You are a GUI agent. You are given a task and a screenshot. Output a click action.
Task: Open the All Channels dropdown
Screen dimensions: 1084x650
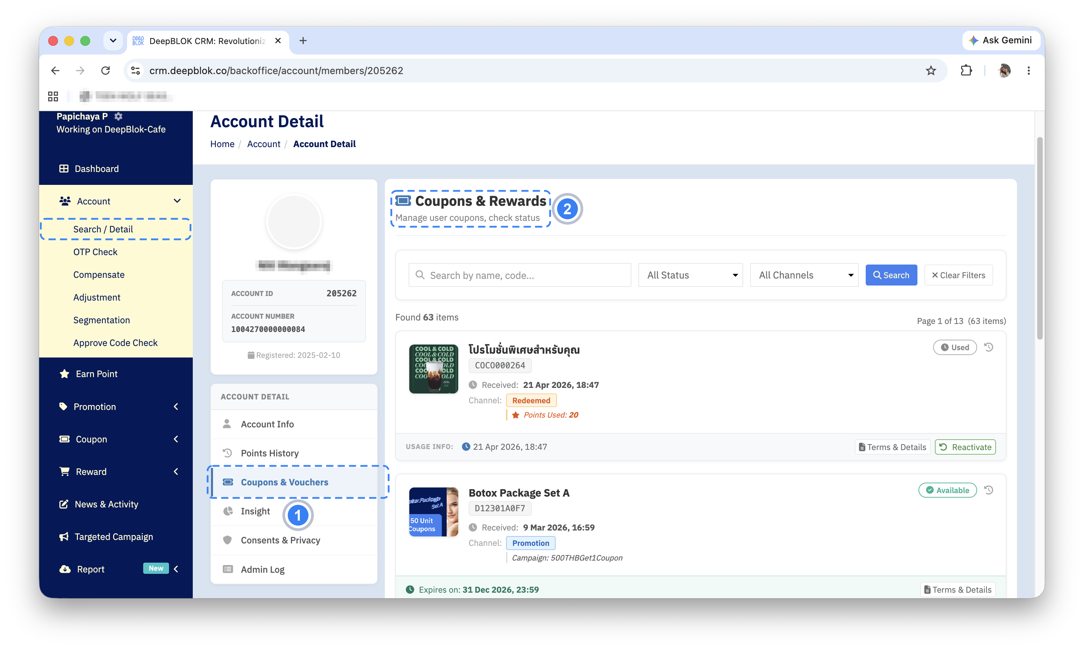point(804,275)
